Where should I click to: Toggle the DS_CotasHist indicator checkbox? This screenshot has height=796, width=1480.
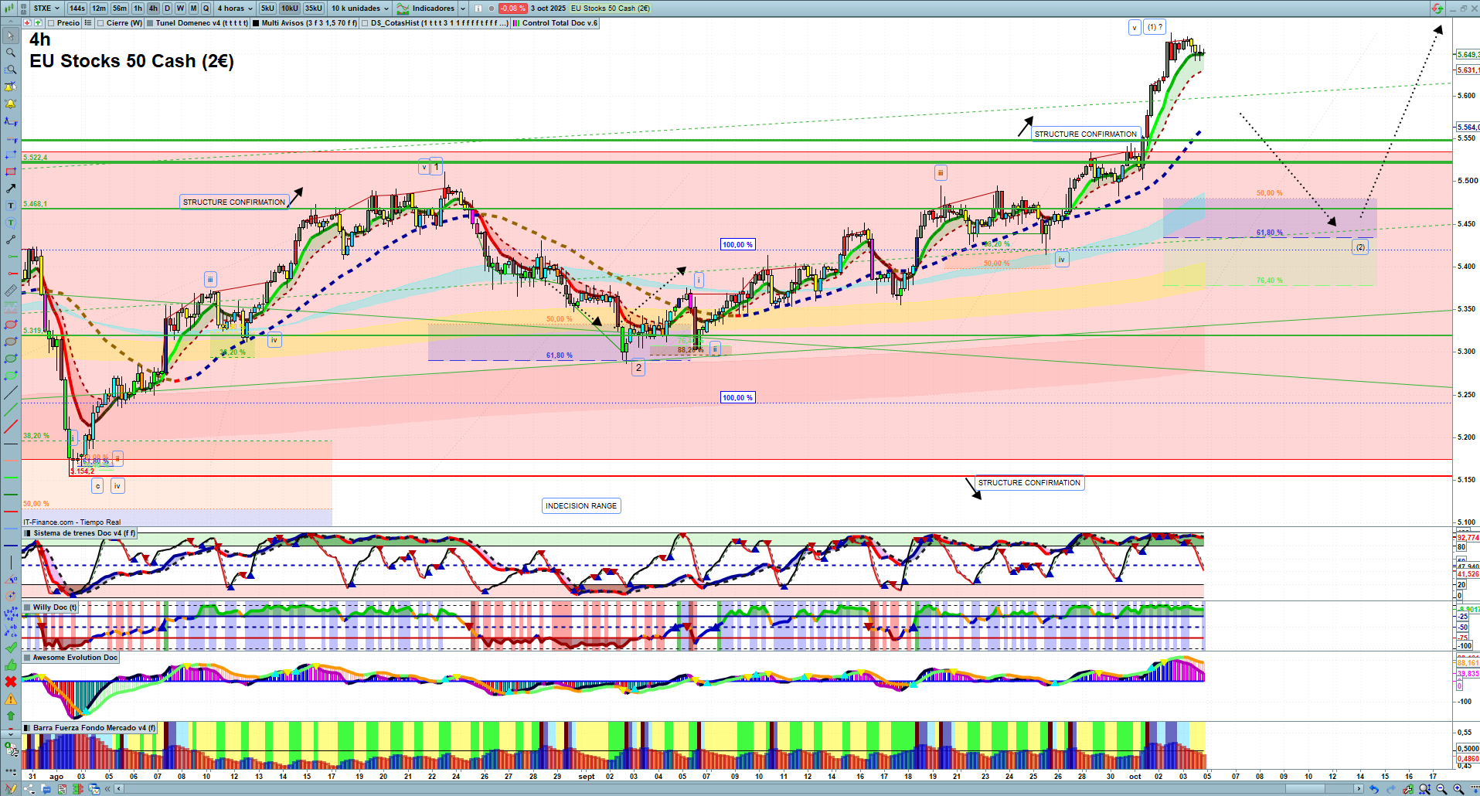(365, 23)
